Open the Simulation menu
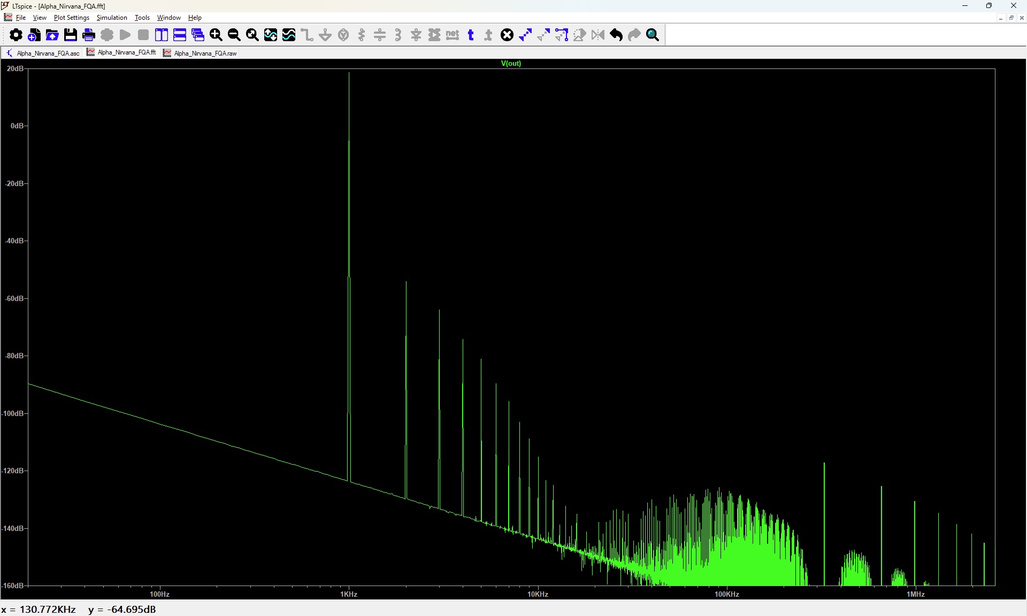The width and height of the screenshot is (1027, 616). 112,18
